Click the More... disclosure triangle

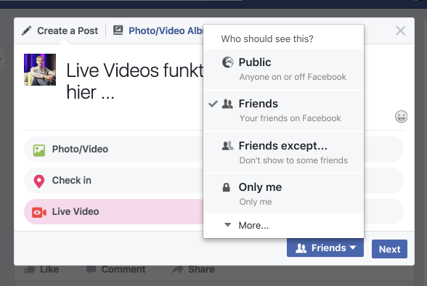(228, 225)
